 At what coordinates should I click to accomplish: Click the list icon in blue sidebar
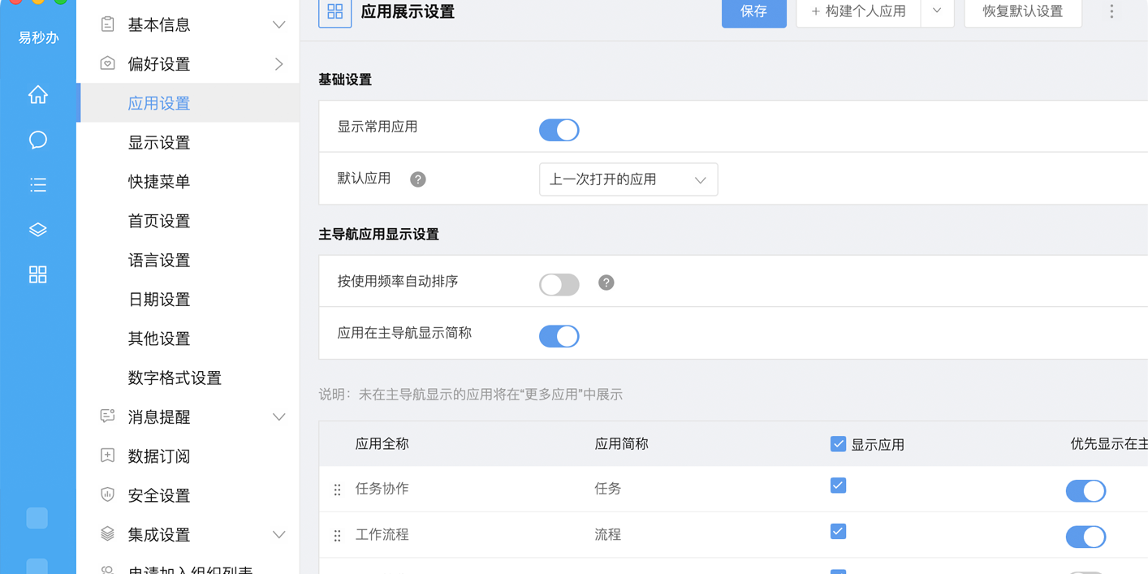pyautogui.click(x=37, y=185)
